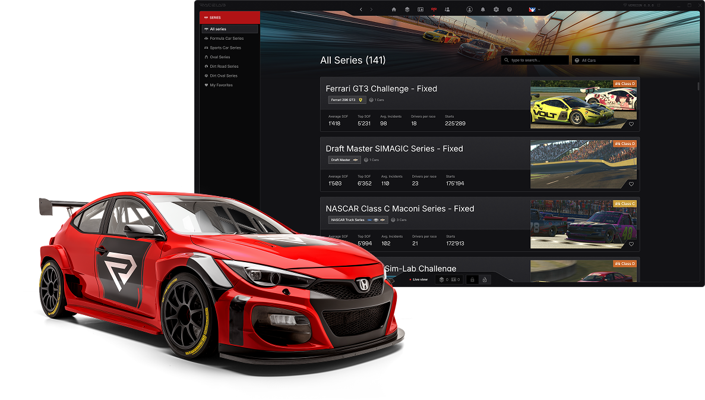
Task: Click the All Series (141) heading
Action: click(x=353, y=60)
